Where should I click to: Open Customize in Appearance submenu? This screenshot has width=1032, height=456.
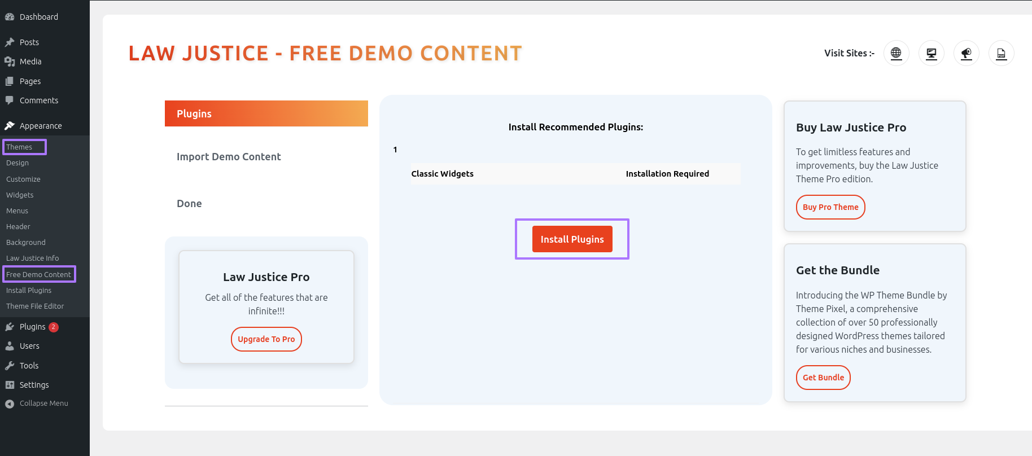[23, 179]
